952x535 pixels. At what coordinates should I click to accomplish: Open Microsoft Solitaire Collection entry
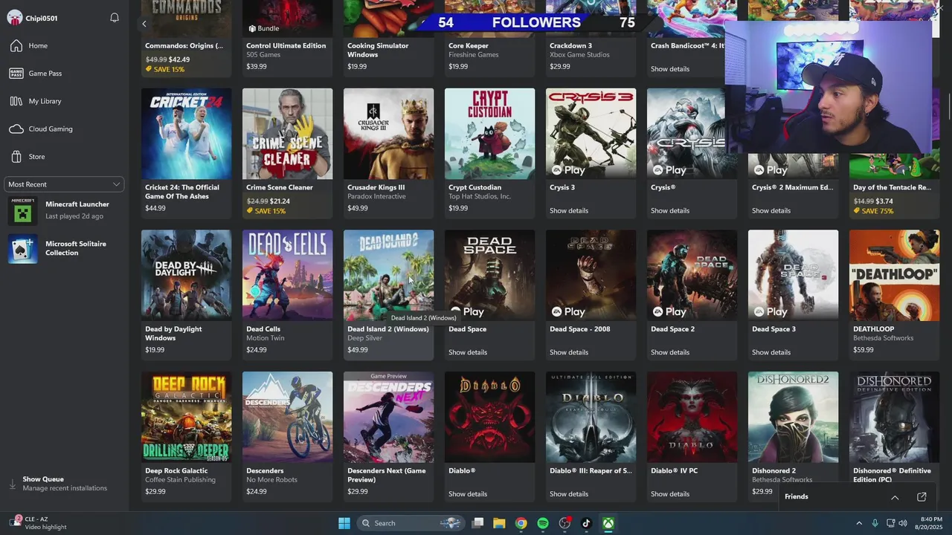pyautogui.click(x=64, y=249)
